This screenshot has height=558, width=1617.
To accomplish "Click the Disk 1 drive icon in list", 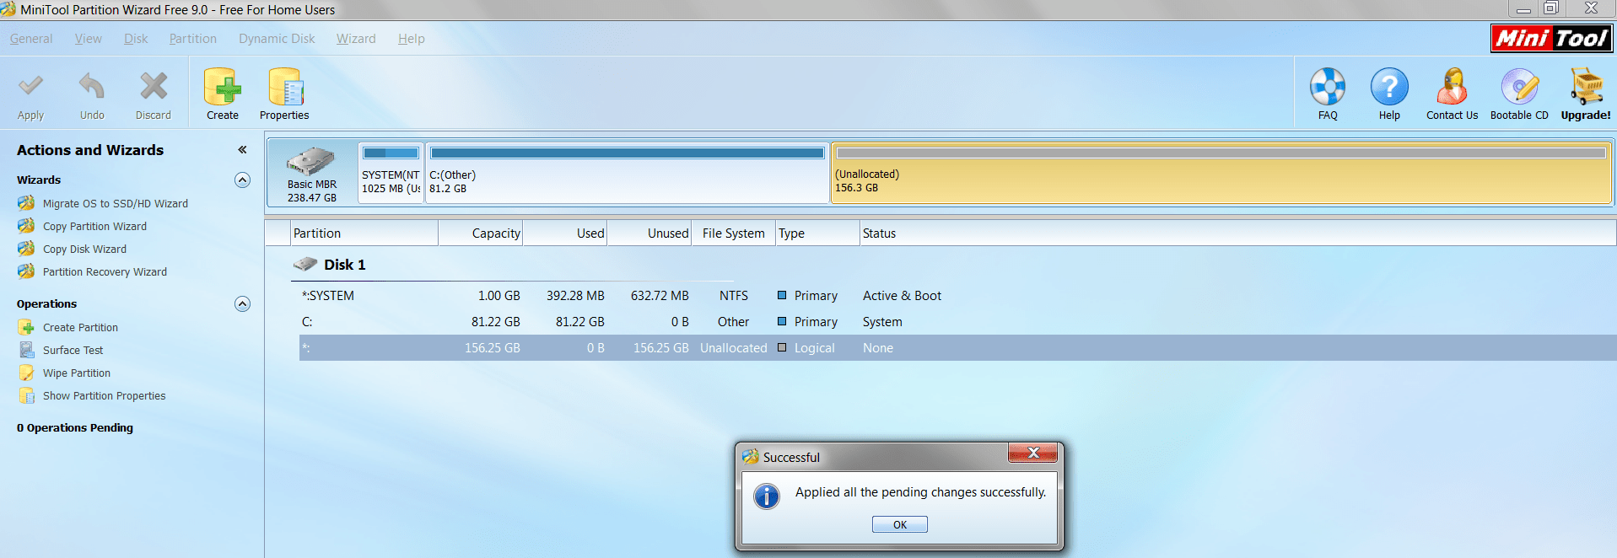I will pos(305,265).
